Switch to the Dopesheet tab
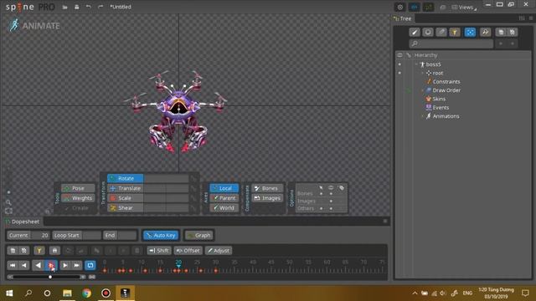Image resolution: width=536 pixels, height=301 pixels. [x=23, y=222]
